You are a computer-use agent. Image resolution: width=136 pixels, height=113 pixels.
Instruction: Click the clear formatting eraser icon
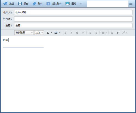pos(118,33)
